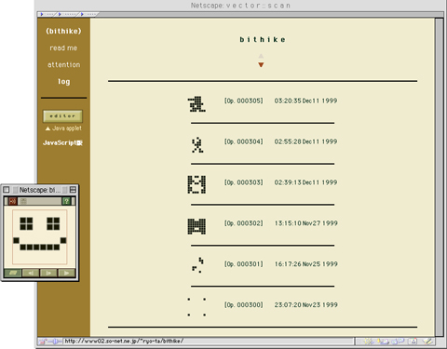
Task: Open Address Book icon in status bar
Action: 413,342
